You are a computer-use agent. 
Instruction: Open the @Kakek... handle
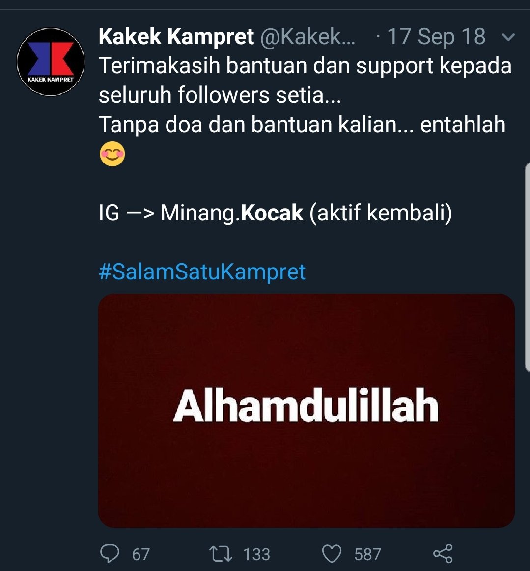pyautogui.click(x=308, y=36)
